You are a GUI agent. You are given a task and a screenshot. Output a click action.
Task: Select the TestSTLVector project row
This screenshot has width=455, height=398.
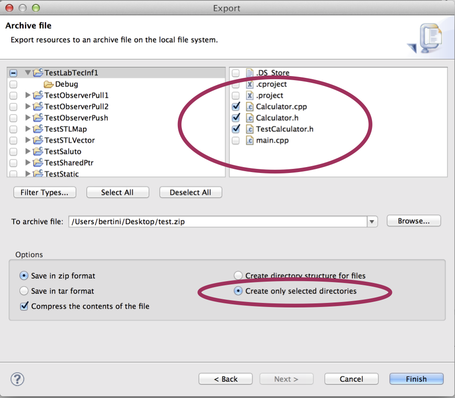point(116,140)
